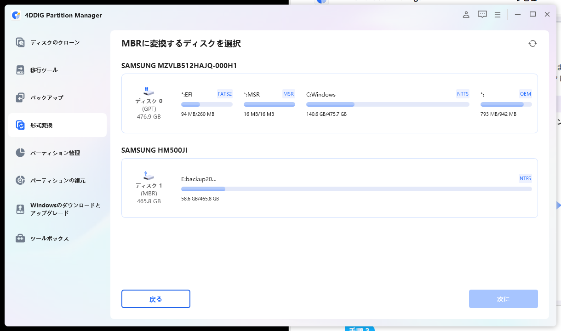This screenshot has width=561, height=331.
Task: Open 移行ツール menu item
Action: (57, 70)
